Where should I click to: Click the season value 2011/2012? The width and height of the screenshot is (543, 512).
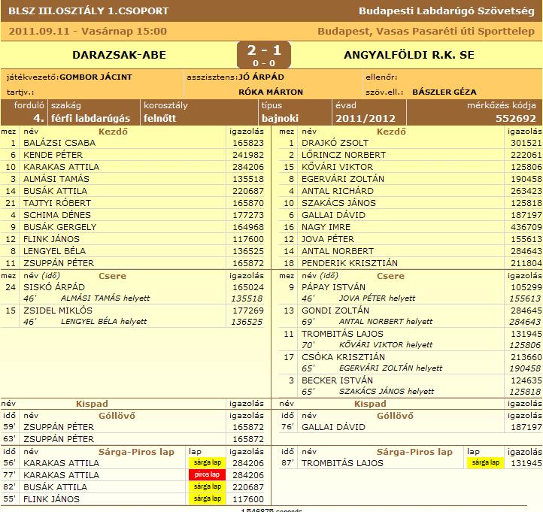366,118
